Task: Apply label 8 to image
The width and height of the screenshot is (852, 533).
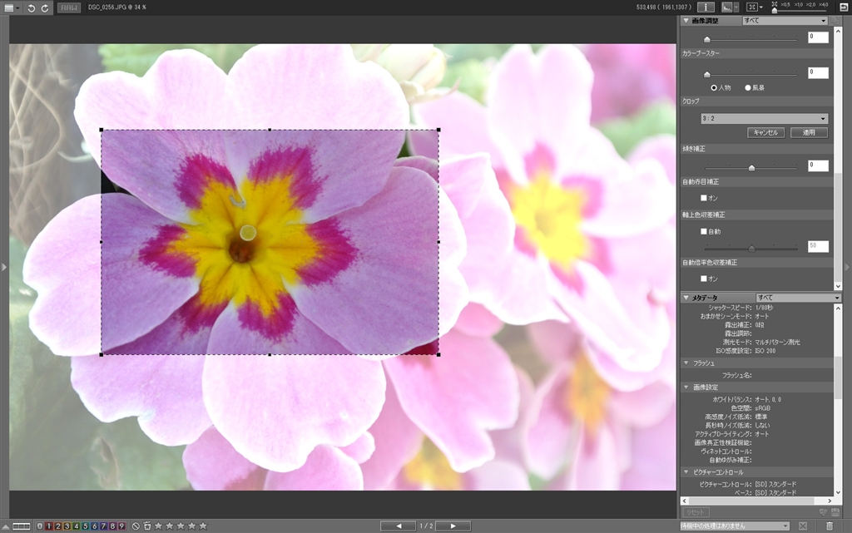Action: point(112,526)
